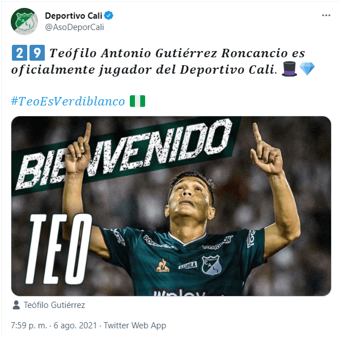The height and width of the screenshot is (338, 339).
Task: Click the blue verified badge icon
Action: pyautogui.click(x=109, y=15)
